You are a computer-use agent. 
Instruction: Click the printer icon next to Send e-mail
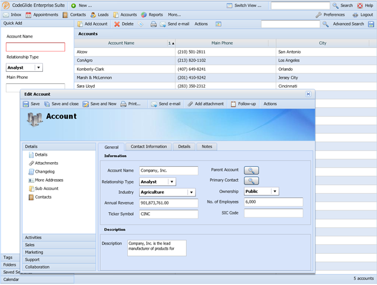point(153,24)
